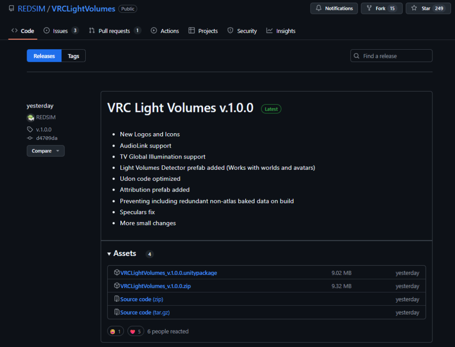Toggle the laughing emoji reaction
455x347 pixels.
[116, 331]
